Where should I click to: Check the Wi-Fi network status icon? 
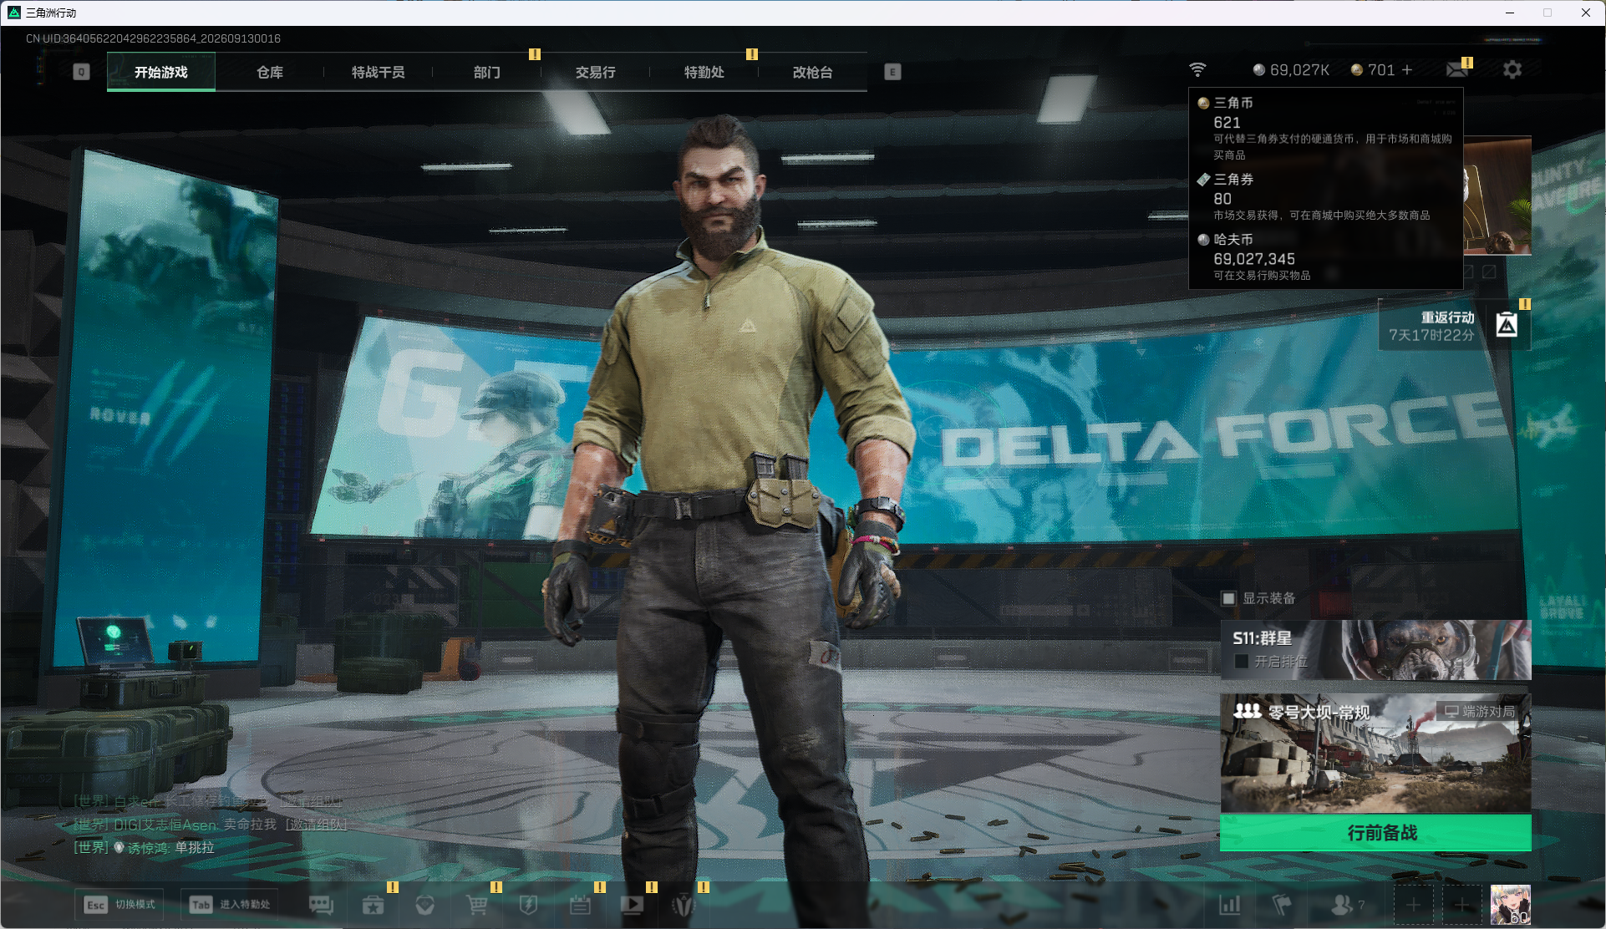click(1197, 69)
